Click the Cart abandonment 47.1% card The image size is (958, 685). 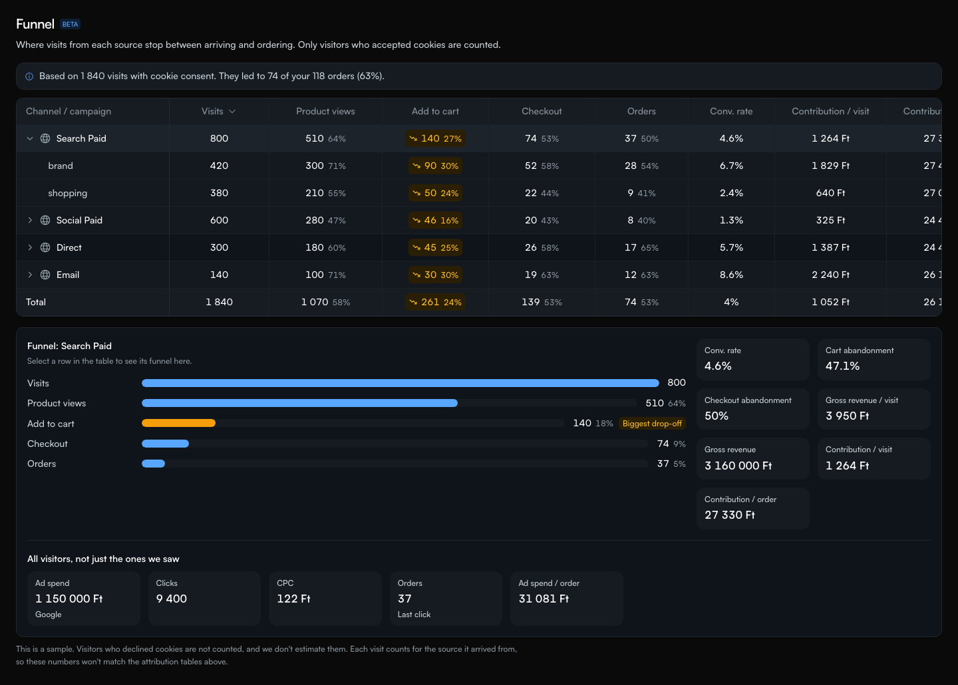(874, 359)
